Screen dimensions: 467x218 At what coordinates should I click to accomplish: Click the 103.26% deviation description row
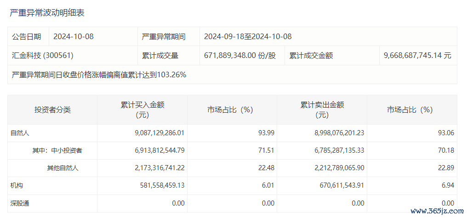(99, 75)
